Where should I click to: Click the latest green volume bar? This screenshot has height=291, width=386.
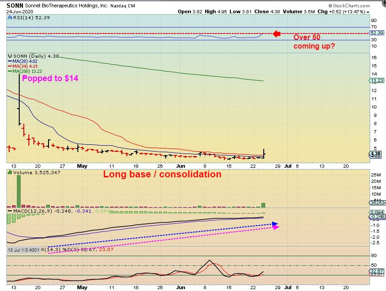pyautogui.click(x=263, y=205)
